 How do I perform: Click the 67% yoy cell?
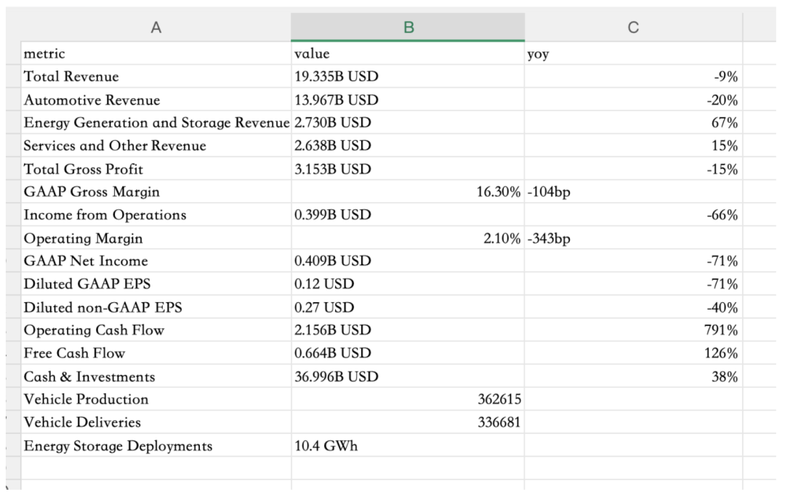[633, 123]
